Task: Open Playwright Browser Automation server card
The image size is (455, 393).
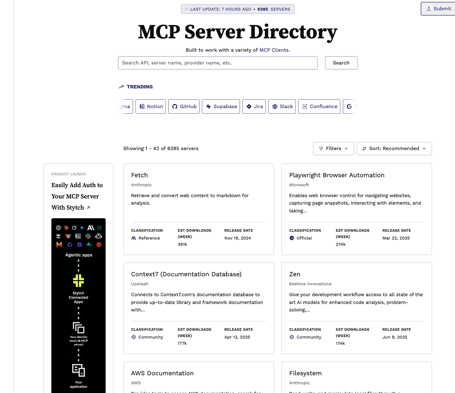Action: tap(336, 175)
